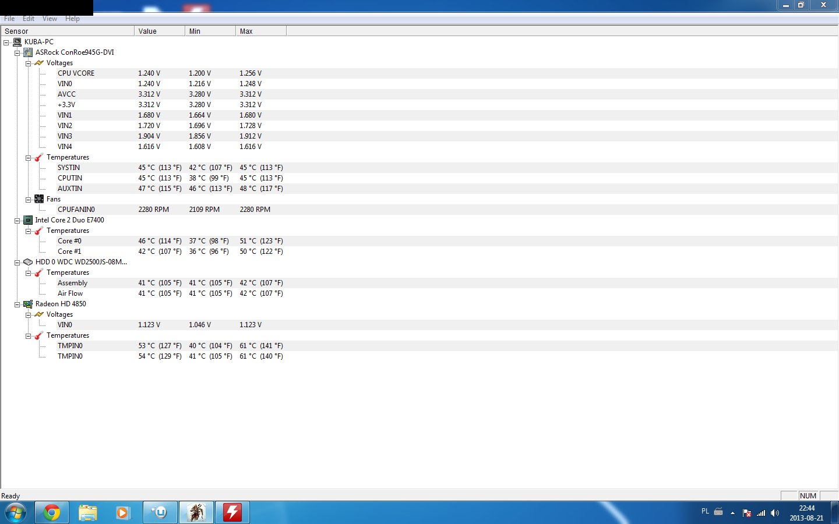Collapse Temperatures under Intel Core 2 Duo

28,231
